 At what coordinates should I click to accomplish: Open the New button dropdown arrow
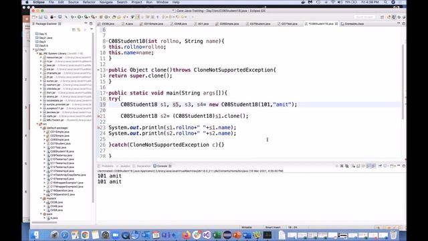pos(37,17)
